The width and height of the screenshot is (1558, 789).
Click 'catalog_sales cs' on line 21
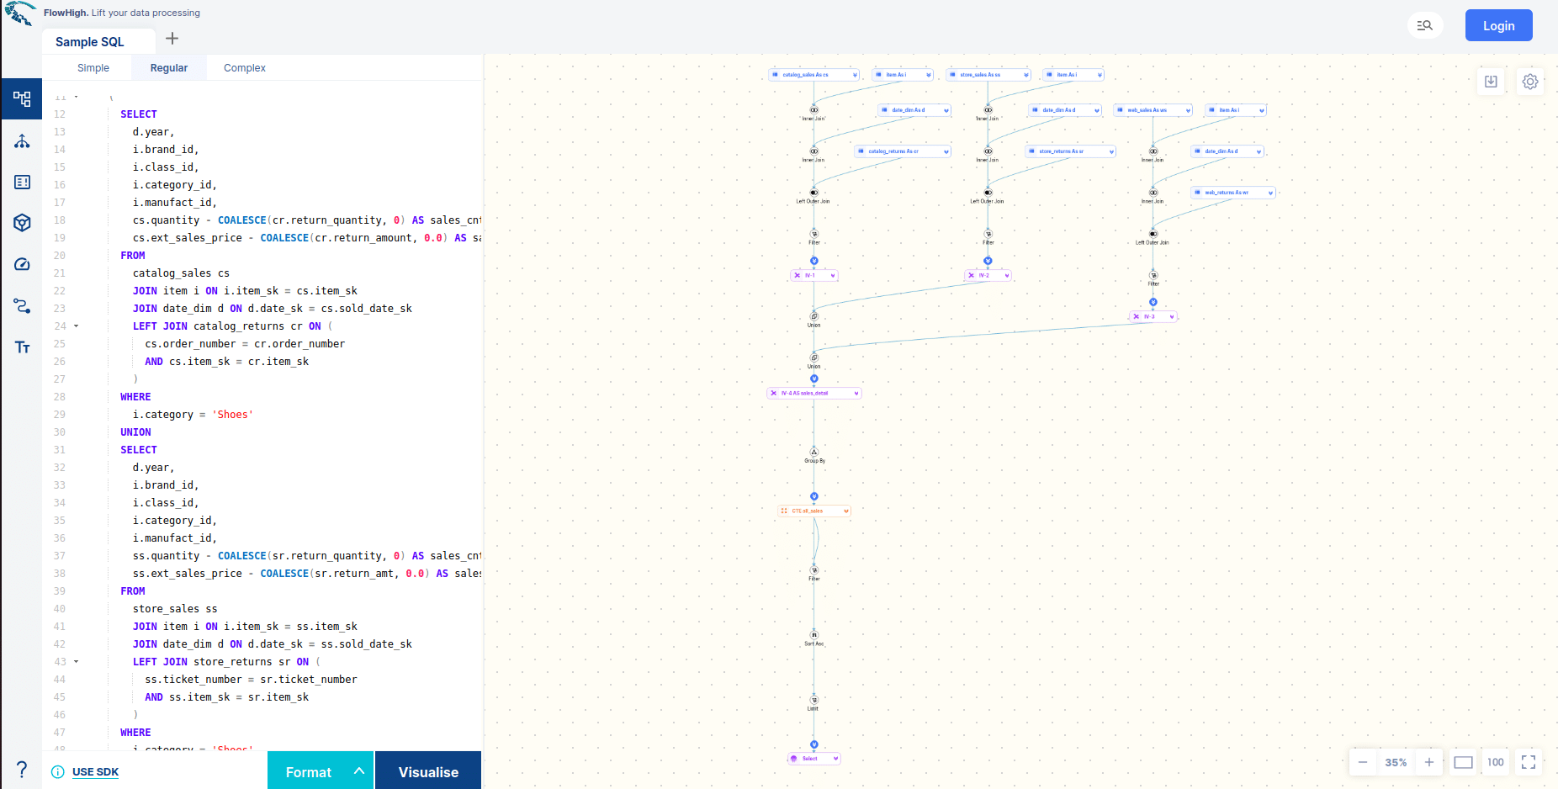(x=181, y=273)
